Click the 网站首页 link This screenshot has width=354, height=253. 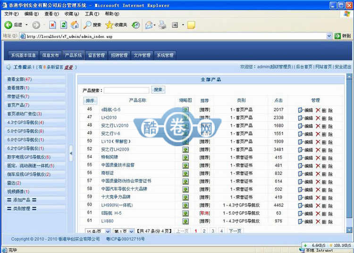point(323,67)
